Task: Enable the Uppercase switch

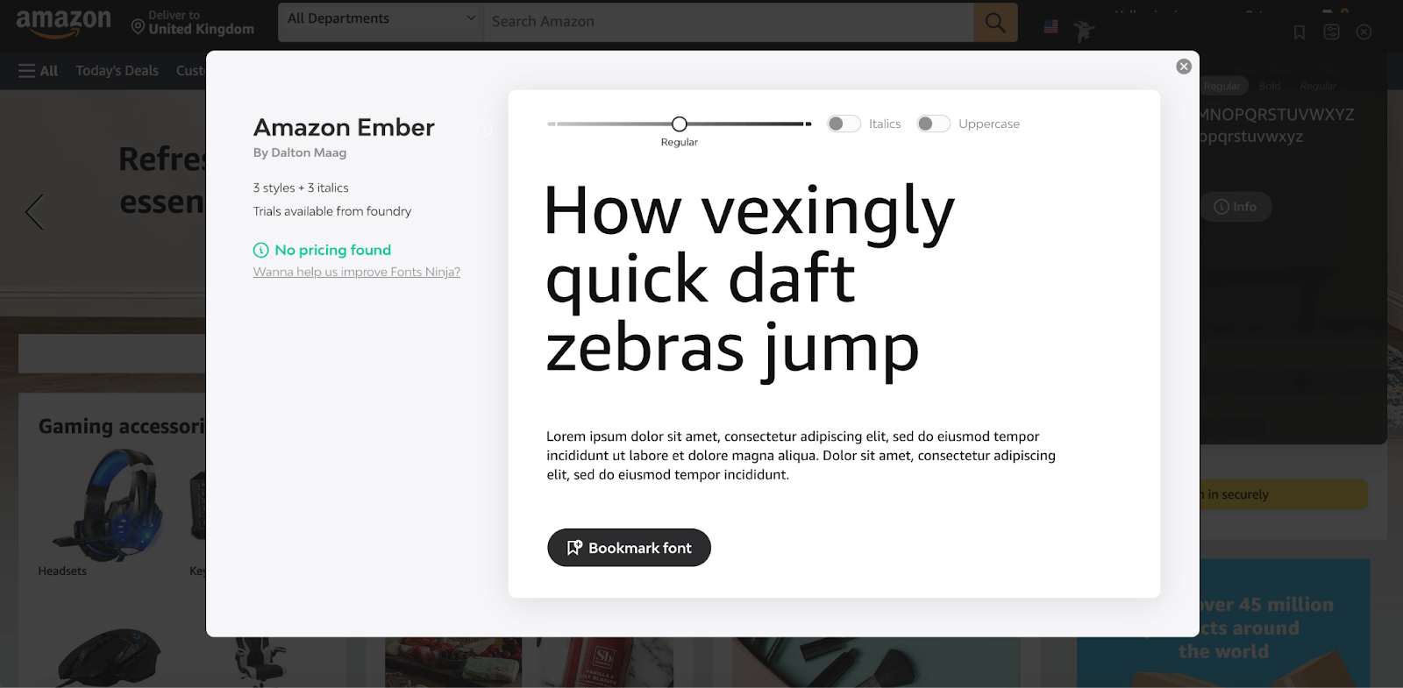Action: [x=933, y=124]
